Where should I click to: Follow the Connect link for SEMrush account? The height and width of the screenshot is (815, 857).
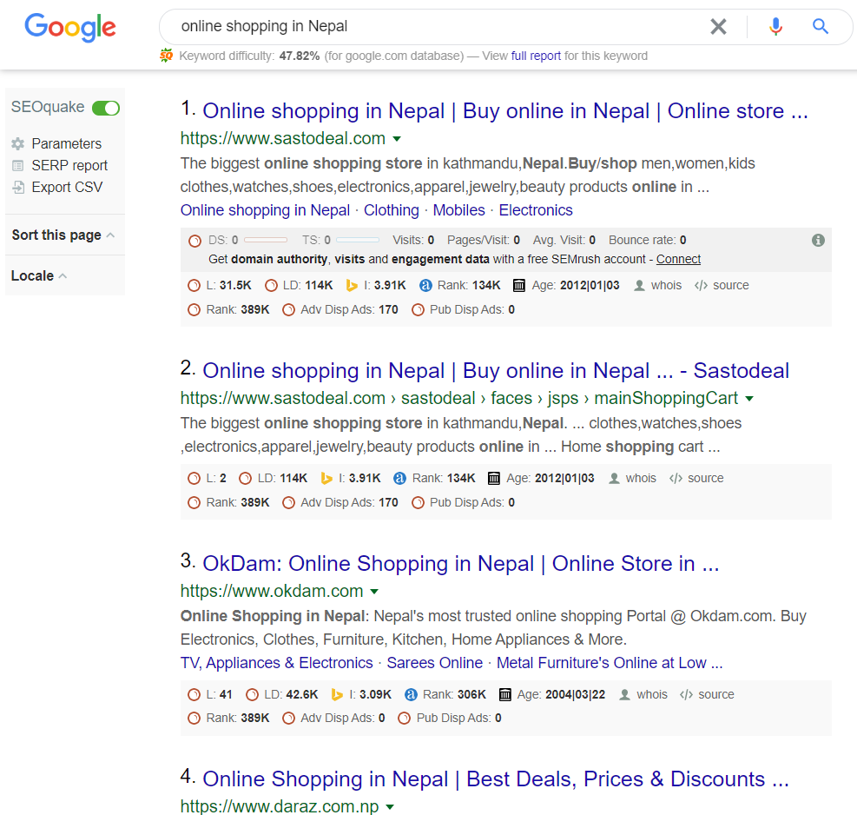pos(677,258)
